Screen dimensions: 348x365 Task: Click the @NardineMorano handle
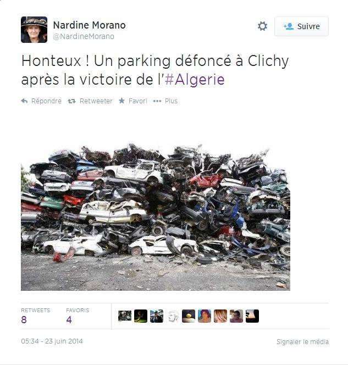click(84, 36)
